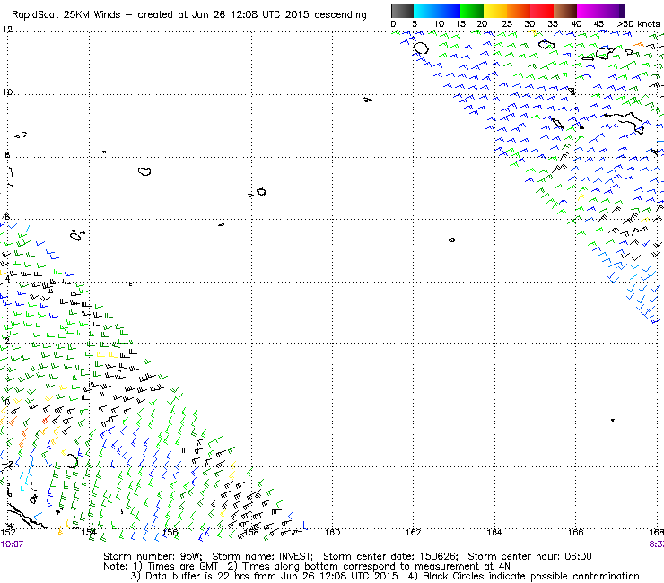Viewport: 664px width, 583px height.
Task: Select longitude label '162' on bottom axis
Action: (414, 532)
